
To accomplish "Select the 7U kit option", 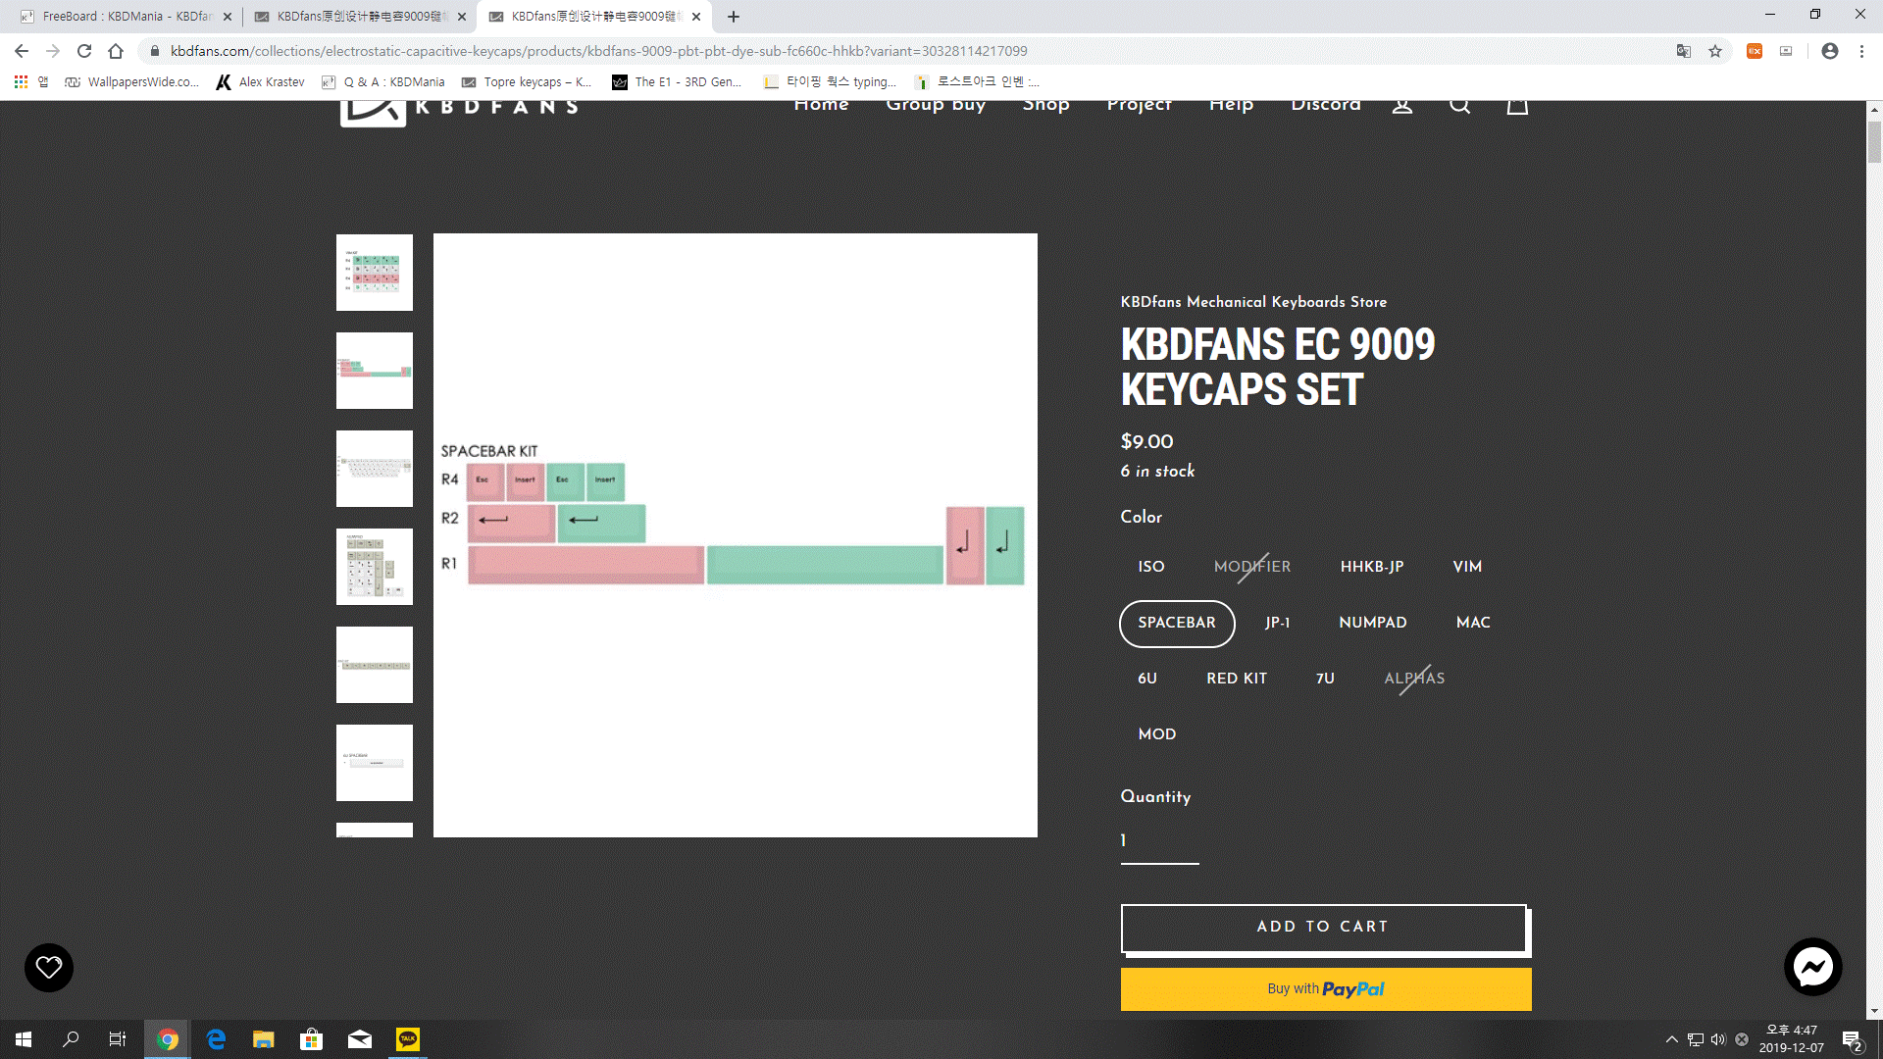I will click(1325, 679).
